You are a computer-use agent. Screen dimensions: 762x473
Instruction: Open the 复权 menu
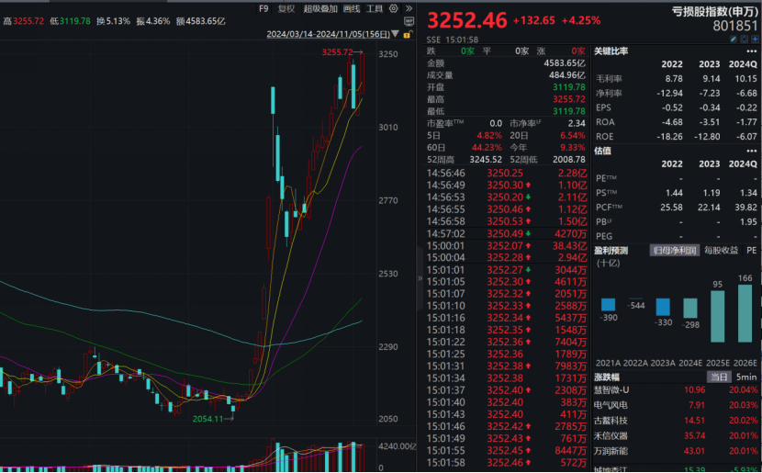coord(286,9)
